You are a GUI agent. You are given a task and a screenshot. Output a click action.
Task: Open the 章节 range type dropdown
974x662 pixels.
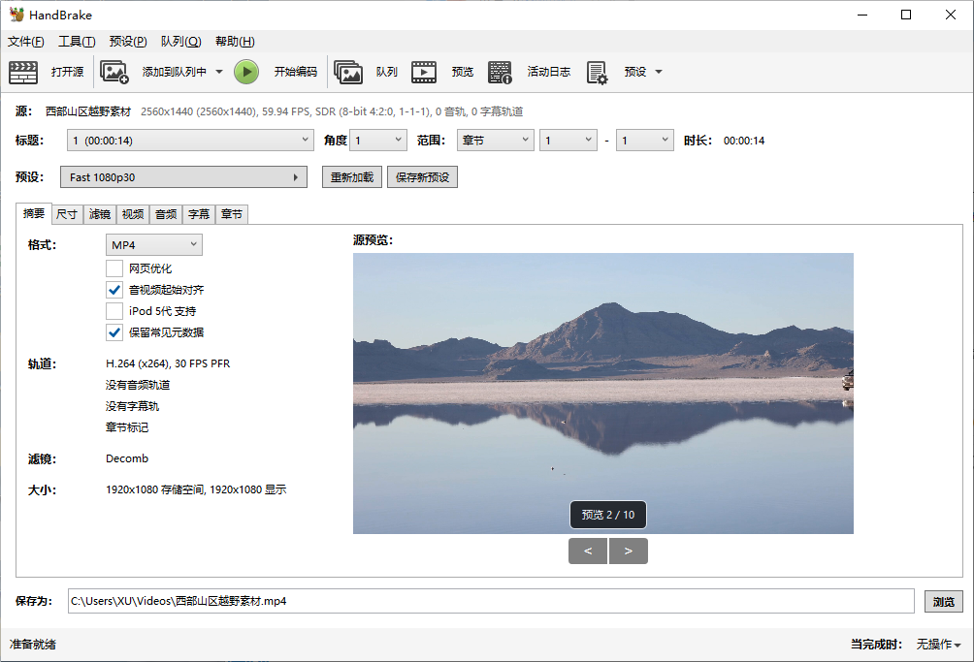(495, 141)
